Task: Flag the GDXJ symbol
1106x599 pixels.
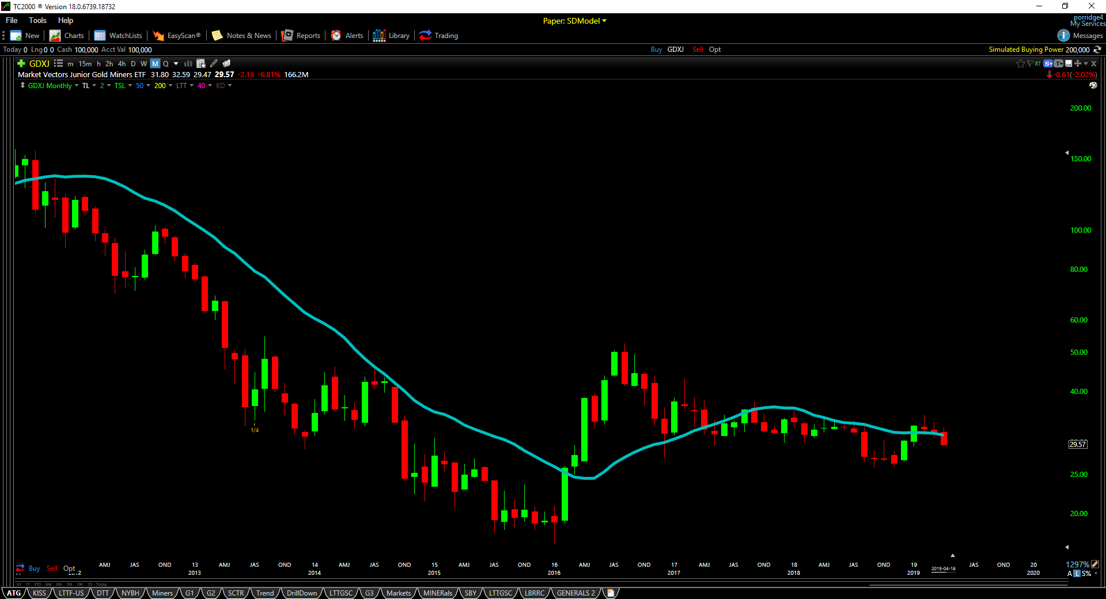Action: (1030, 63)
